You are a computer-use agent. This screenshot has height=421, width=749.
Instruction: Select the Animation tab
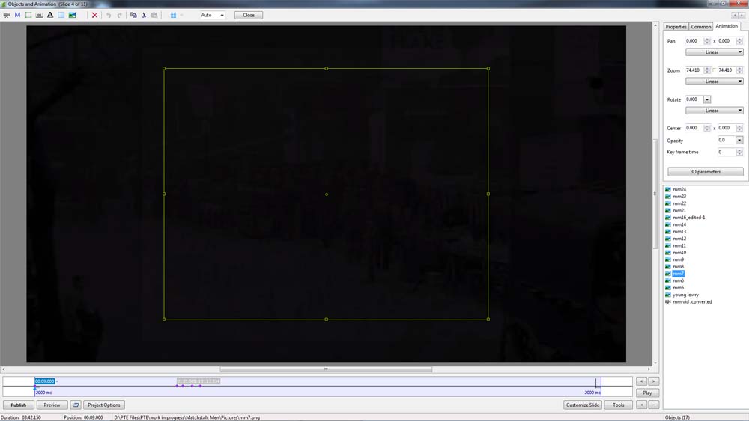[x=727, y=26]
